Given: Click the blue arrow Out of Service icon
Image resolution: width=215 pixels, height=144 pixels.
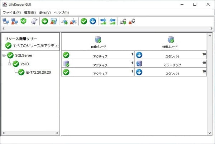Looking at the screenshot, I should click(93, 21).
